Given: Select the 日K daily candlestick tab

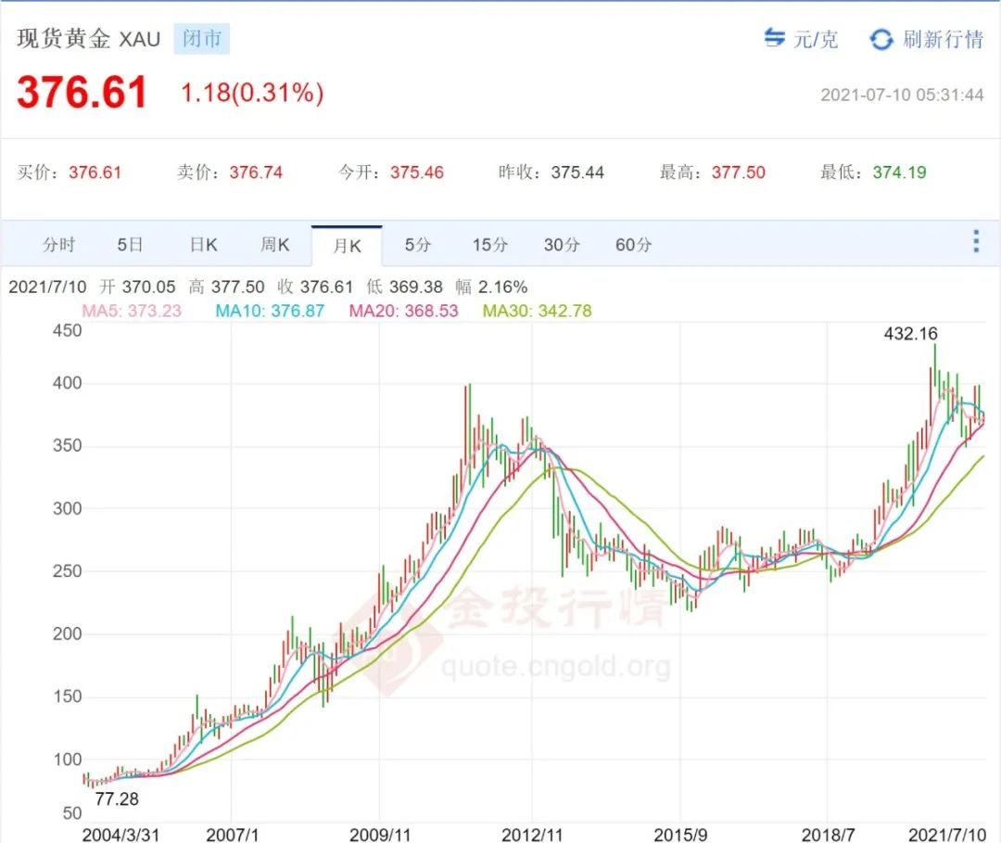Looking at the screenshot, I should point(202,244).
